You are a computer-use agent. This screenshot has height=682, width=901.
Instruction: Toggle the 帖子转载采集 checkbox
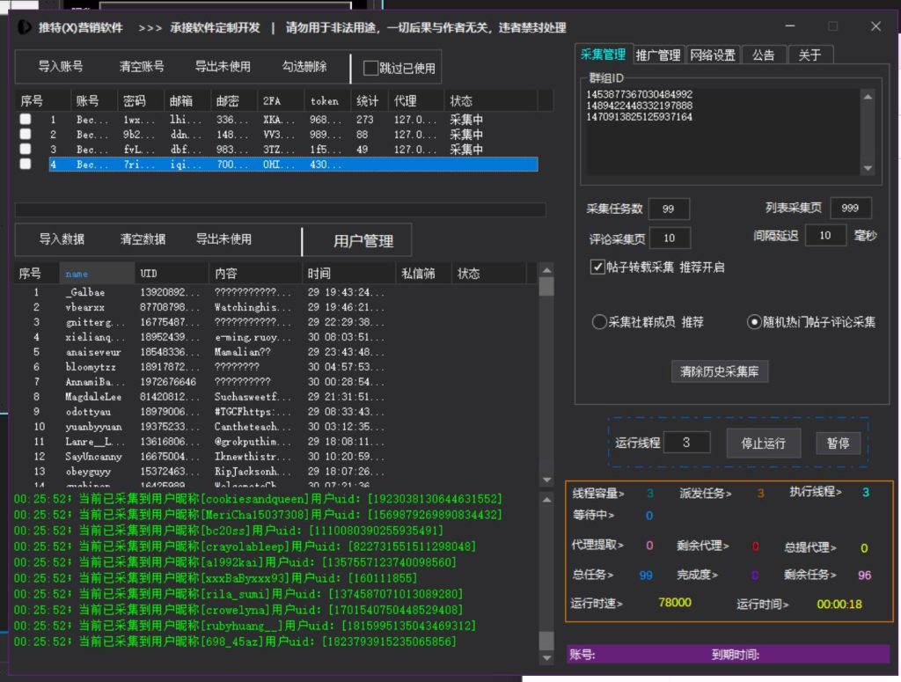(598, 267)
